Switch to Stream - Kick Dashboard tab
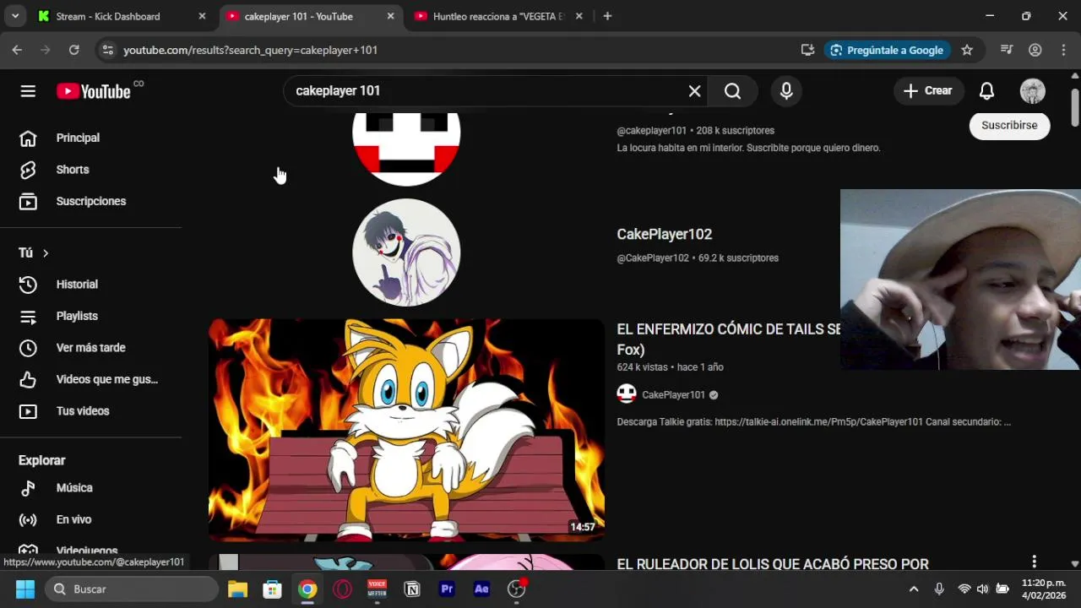The height and width of the screenshot is (608, 1081). tap(107, 16)
